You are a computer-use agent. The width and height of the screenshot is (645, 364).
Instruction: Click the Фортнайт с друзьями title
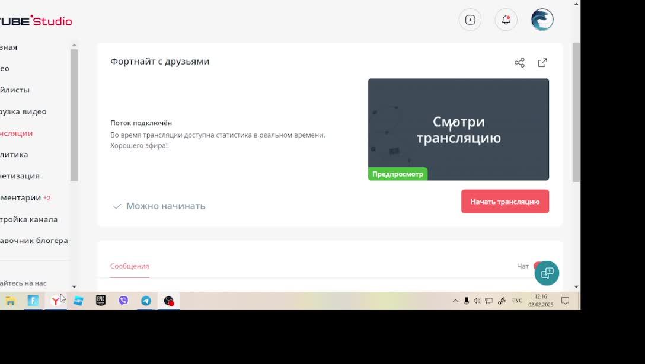tap(160, 61)
